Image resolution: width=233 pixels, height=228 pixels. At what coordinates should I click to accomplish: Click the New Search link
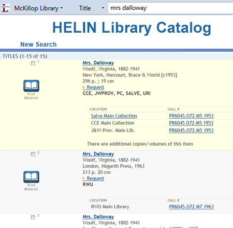coord(38,45)
